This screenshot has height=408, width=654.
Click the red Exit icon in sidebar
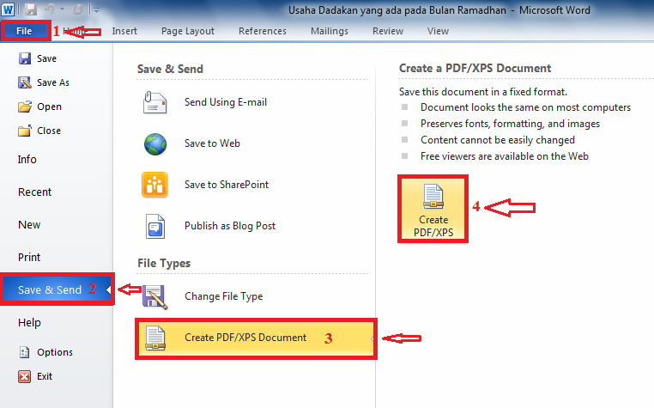pyautogui.click(x=25, y=376)
